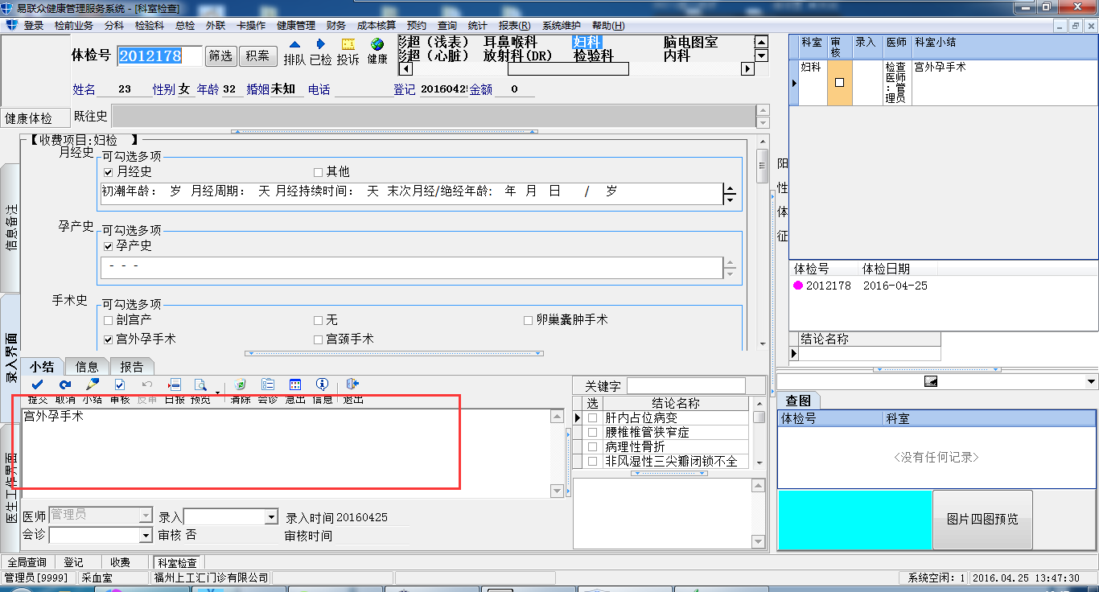Click the 审核 (audit) checkbox-page icon
This screenshot has height=592, width=1099.
[x=120, y=384]
